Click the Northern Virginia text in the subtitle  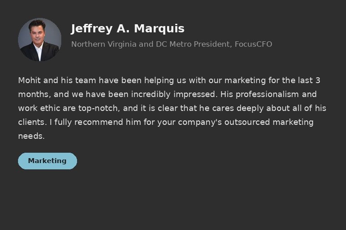click(104, 44)
